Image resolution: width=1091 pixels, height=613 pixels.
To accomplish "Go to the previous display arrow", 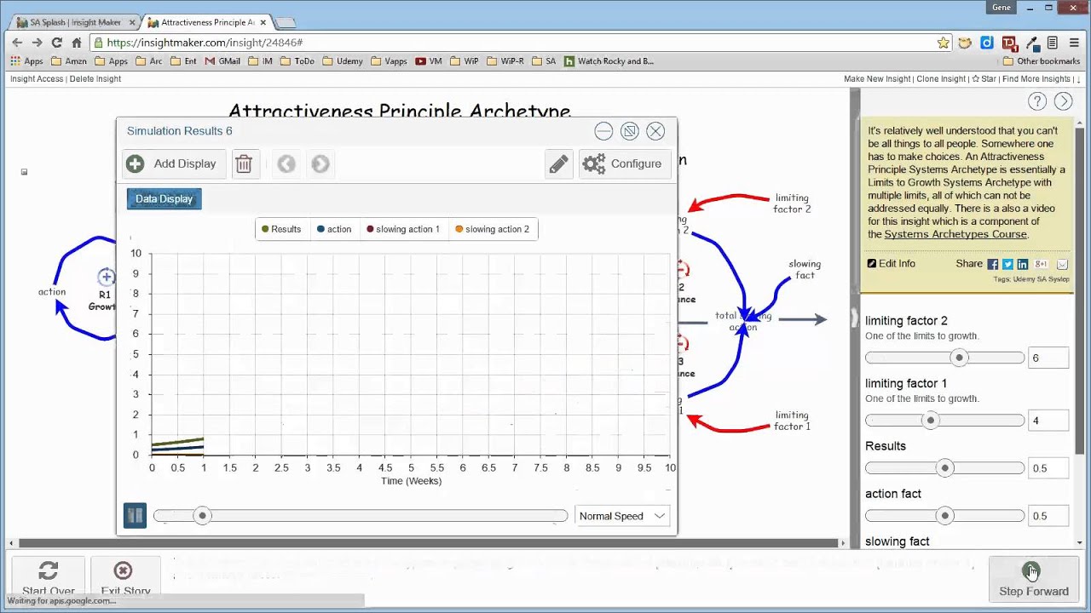I will click(x=286, y=163).
